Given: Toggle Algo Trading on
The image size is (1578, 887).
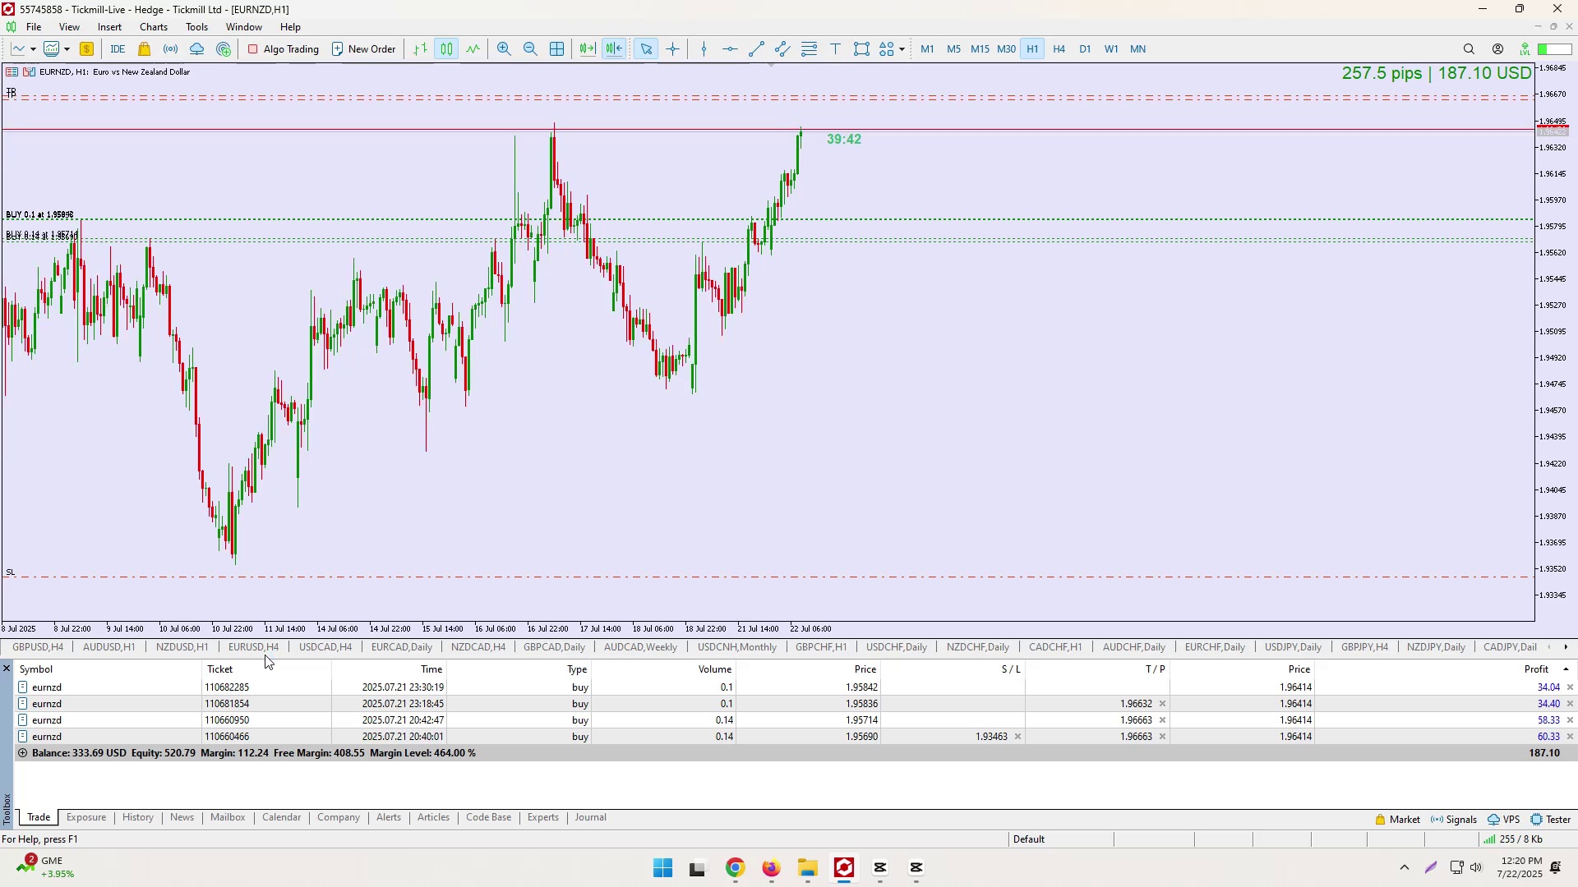Looking at the screenshot, I should 284,49.
